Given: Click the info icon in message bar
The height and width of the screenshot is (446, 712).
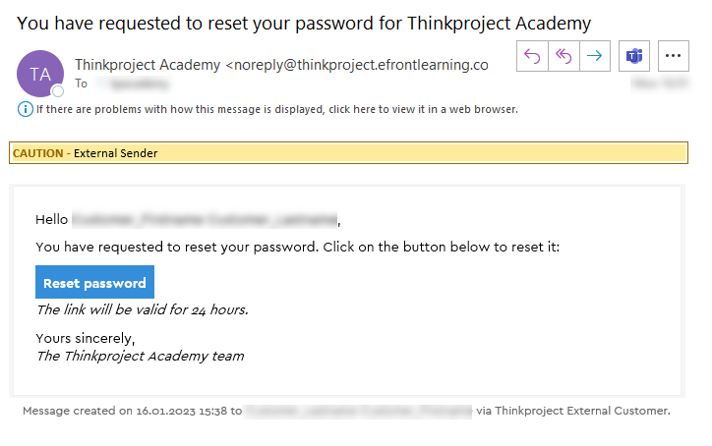Looking at the screenshot, I should coord(25,109).
